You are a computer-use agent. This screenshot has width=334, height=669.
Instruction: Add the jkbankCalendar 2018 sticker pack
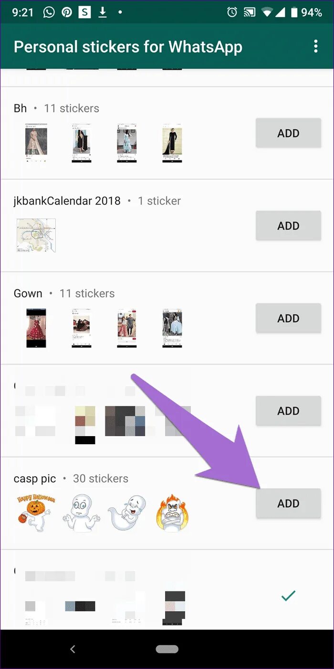tap(288, 226)
